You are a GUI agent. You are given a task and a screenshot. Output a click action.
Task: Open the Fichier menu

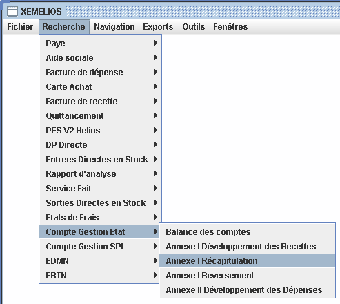[x=20, y=27]
